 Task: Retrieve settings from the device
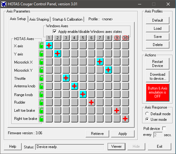coord(97,134)
